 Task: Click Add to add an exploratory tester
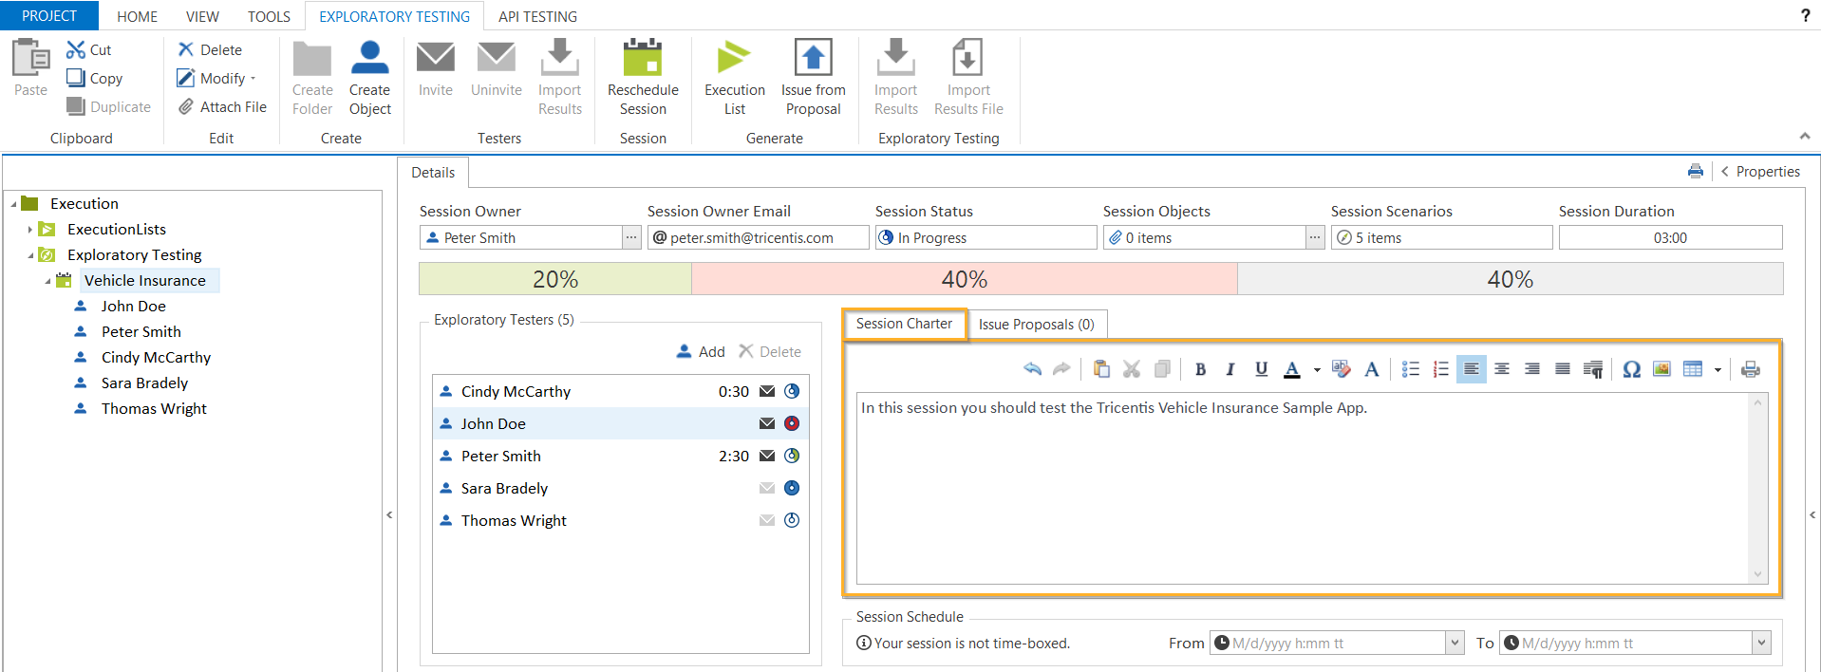(x=701, y=351)
